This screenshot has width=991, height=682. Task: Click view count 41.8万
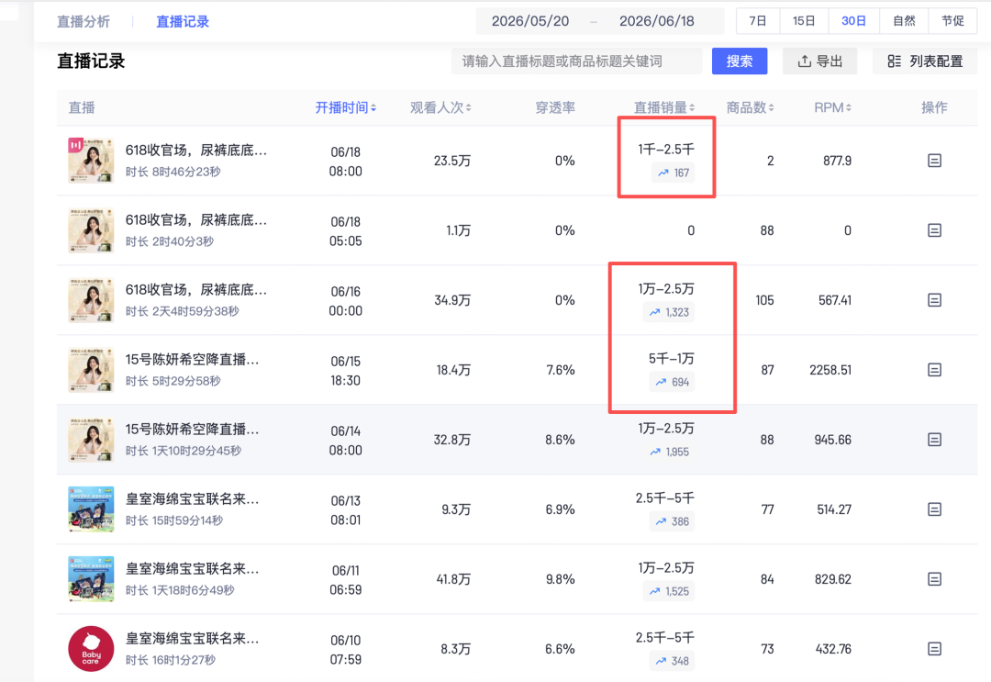coord(454,579)
